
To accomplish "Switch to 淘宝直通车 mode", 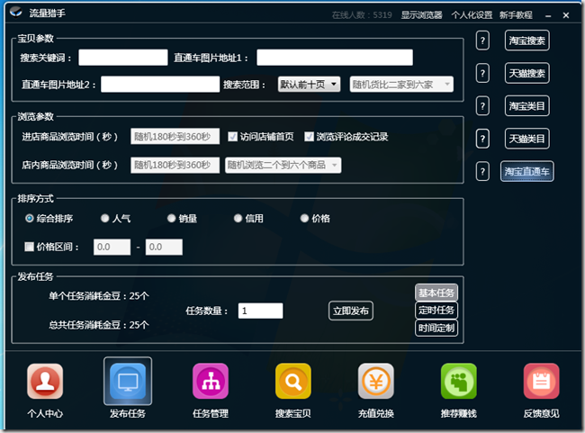I will tap(526, 172).
